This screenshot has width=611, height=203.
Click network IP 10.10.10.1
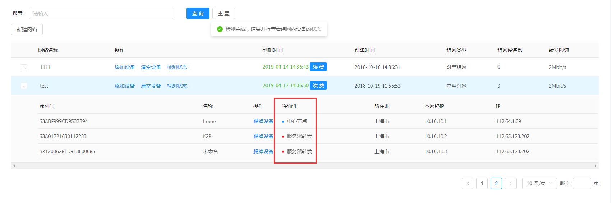tap(436, 121)
